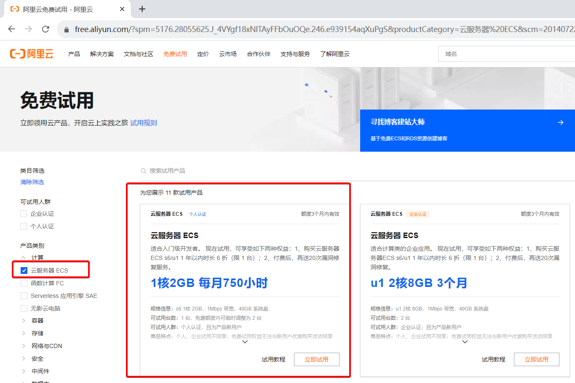The height and width of the screenshot is (383, 575).
Task: Click the 搜索试用产品 search box
Action: click(357, 171)
